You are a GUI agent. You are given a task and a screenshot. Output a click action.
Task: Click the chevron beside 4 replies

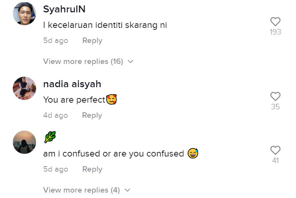pyautogui.click(x=127, y=190)
